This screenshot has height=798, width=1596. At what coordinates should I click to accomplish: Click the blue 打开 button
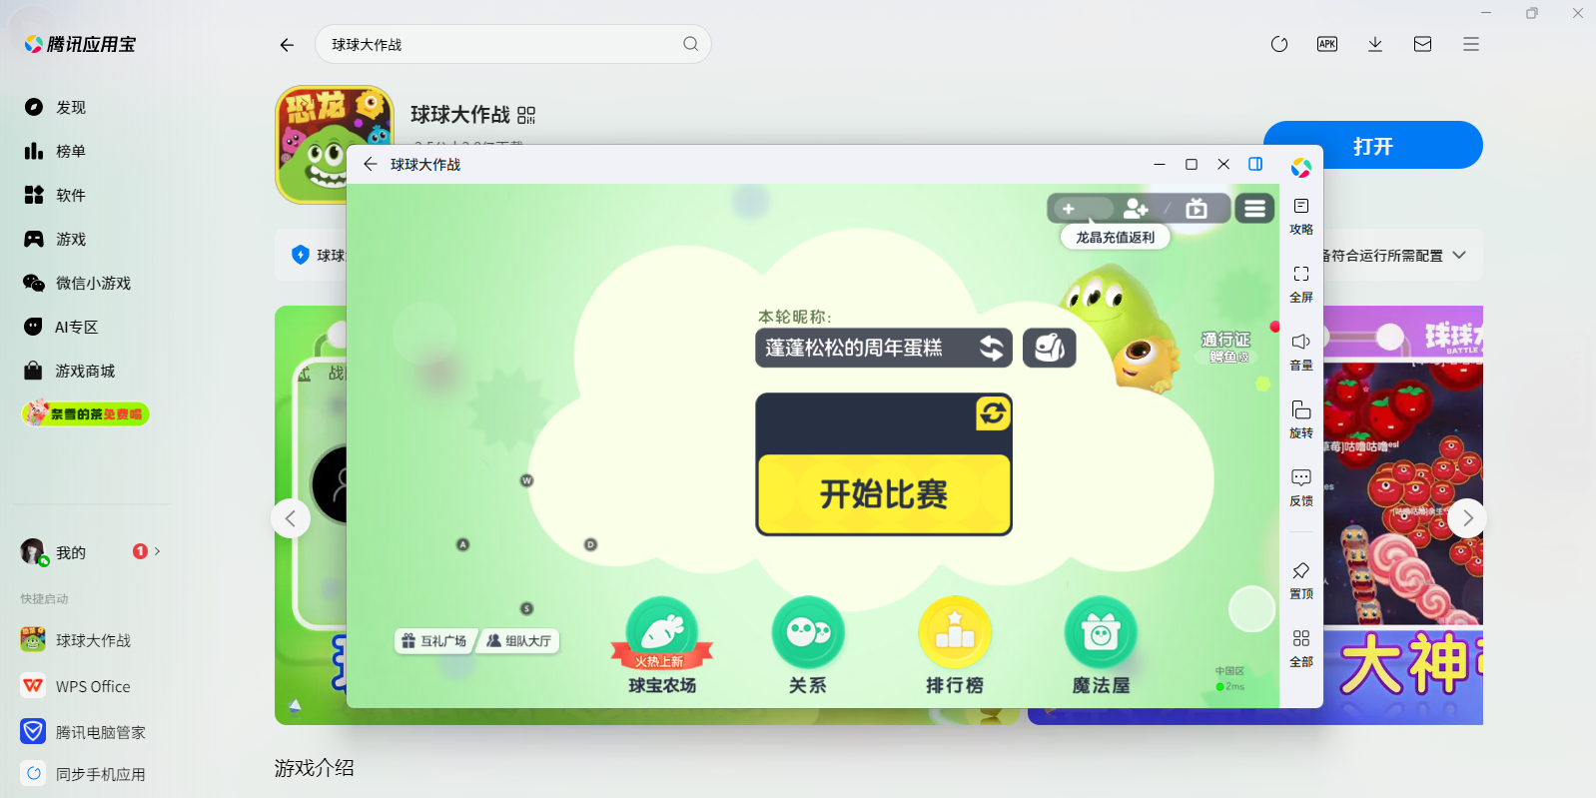tap(1372, 146)
